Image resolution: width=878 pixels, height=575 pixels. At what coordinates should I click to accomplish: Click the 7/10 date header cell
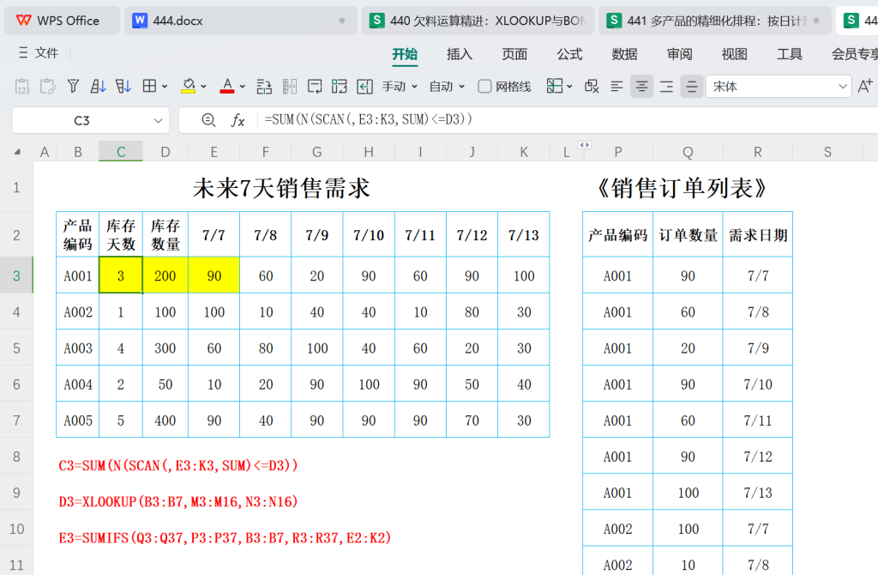coord(369,235)
